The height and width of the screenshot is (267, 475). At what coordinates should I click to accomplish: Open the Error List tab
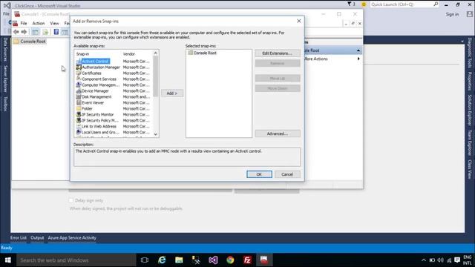[19, 238]
